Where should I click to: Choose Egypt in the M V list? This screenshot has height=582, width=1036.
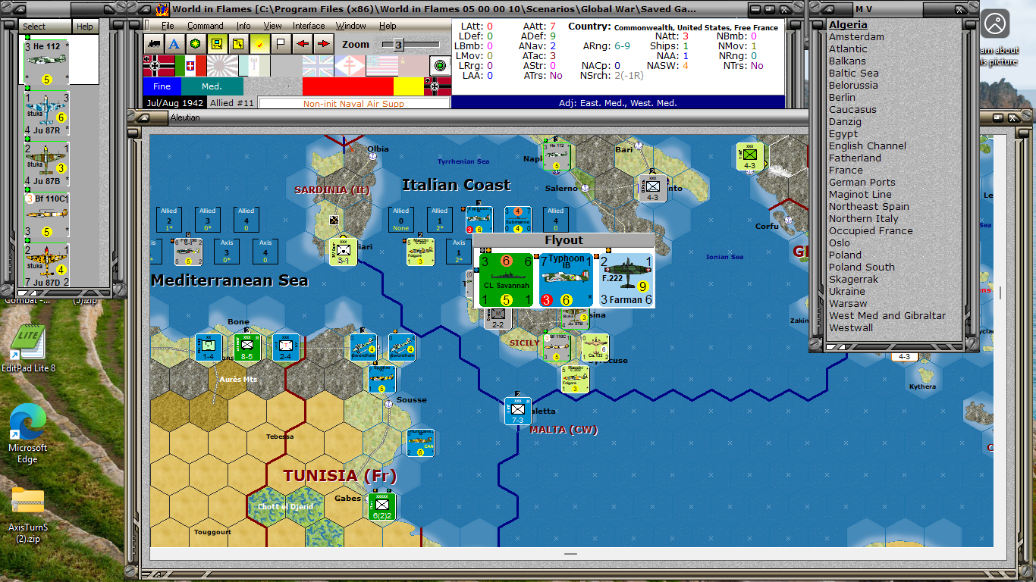843,134
